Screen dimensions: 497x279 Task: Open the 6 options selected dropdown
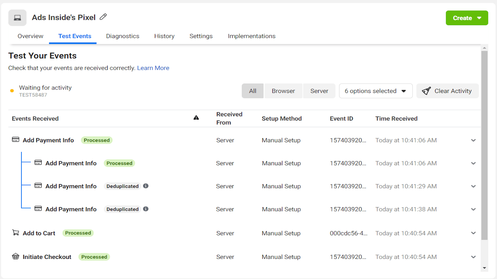tap(375, 91)
